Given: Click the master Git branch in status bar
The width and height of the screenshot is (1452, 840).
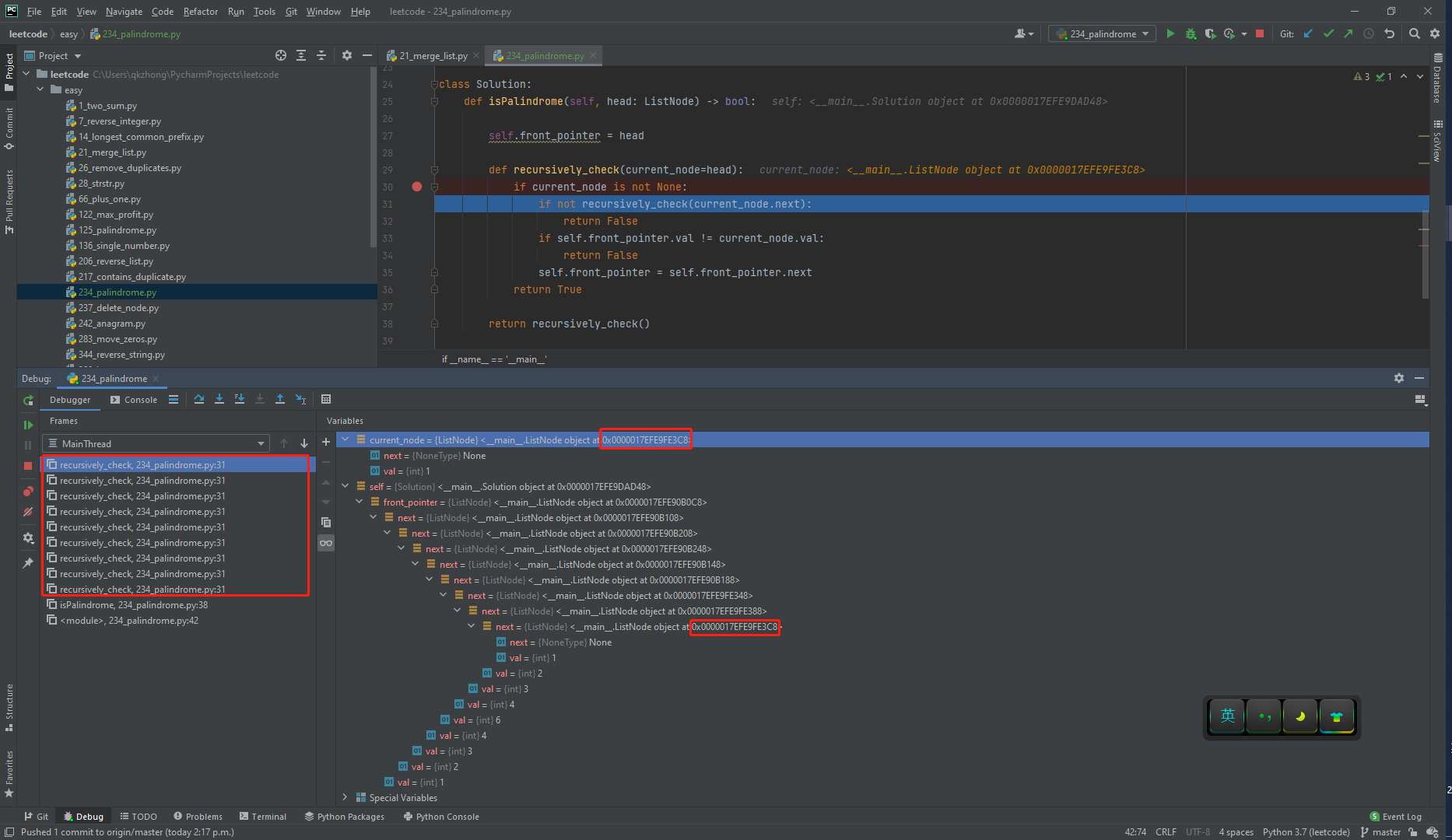Looking at the screenshot, I should pos(1380,831).
